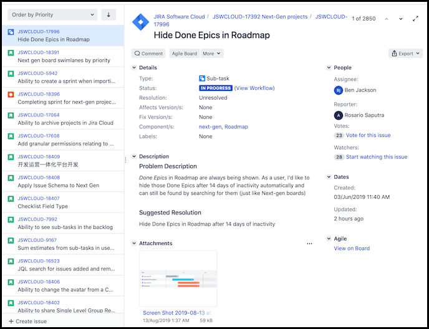Open JSWCLOUD-18396 issue key link
The width and height of the screenshot is (429, 329).
[39, 94]
